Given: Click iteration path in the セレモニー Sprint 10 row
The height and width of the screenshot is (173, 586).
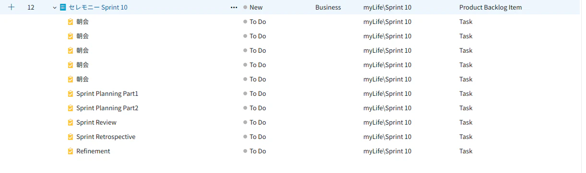Looking at the screenshot, I should tap(387, 7).
